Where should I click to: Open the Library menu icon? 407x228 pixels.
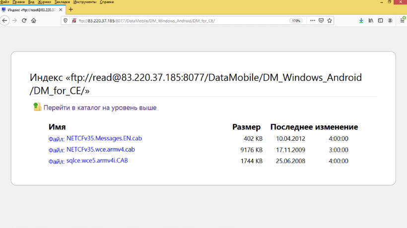pyautogui.click(x=371, y=20)
